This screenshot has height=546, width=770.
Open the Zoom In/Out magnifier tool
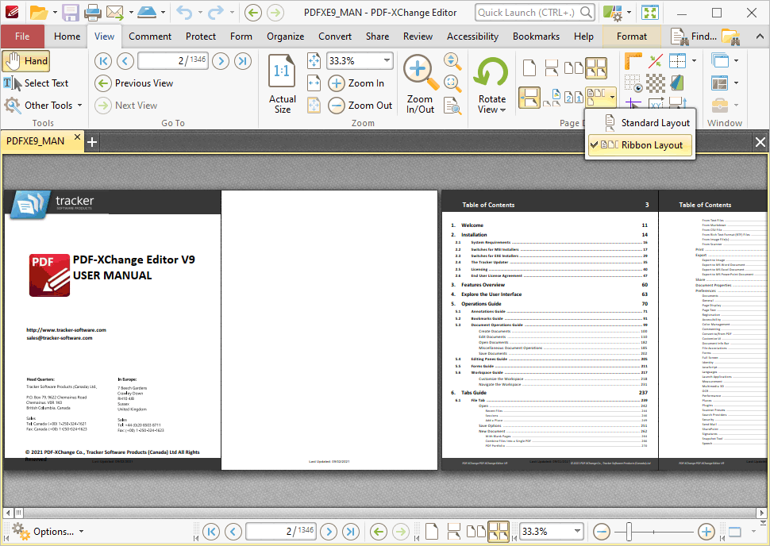[x=419, y=83]
